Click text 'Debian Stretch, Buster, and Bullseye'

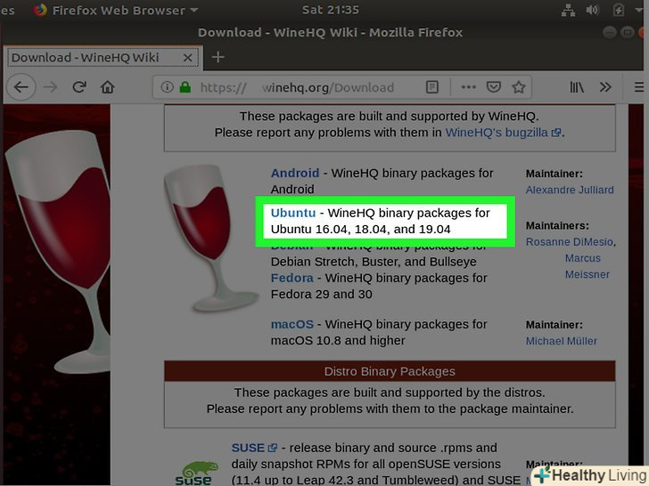(x=374, y=262)
